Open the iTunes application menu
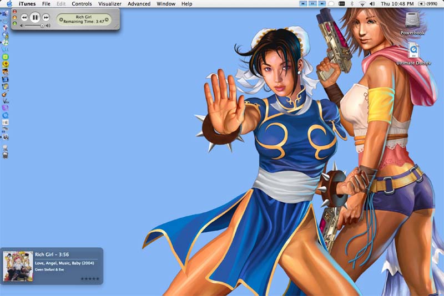Viewport: 444px width, 296px height. click(27, 4)
